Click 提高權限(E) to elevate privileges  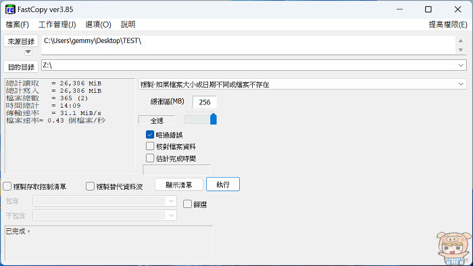coord(447,25)
